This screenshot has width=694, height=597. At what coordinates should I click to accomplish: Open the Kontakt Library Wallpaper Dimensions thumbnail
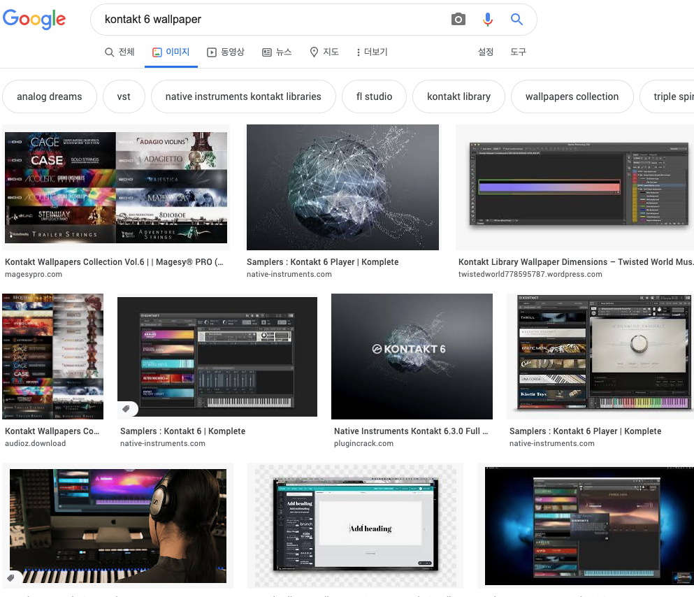574,187
